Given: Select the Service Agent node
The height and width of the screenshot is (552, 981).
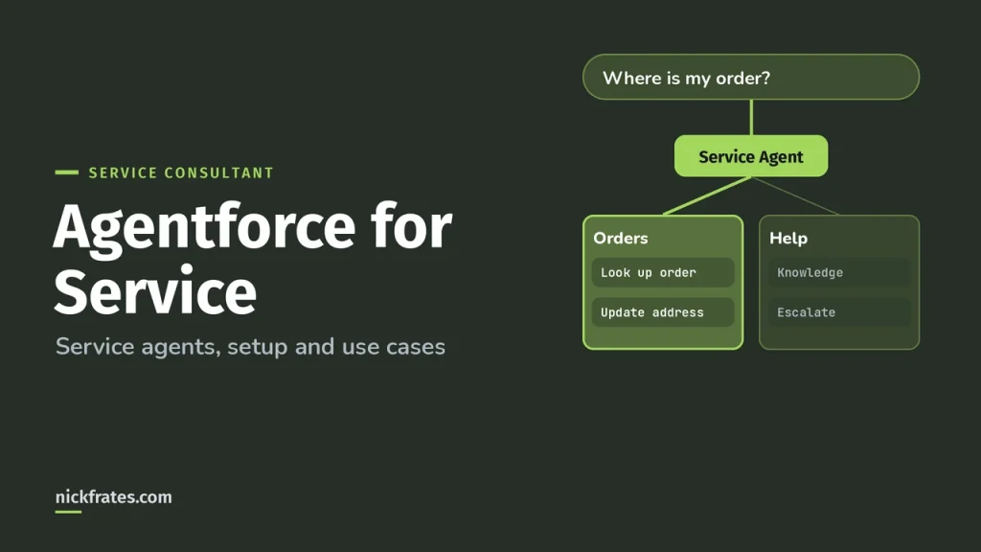Looking at the screenshot, I should [x=751, y=156].
